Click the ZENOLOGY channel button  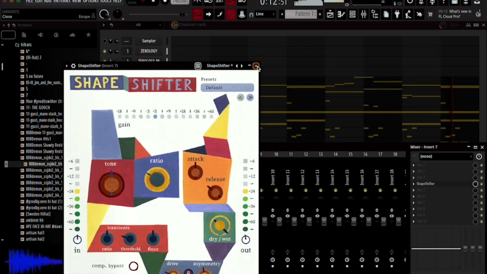pyautogui.click(x=149, y=51)
